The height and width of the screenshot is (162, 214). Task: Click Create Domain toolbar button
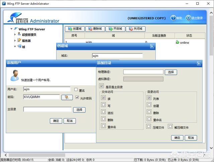tap(75, 29)
